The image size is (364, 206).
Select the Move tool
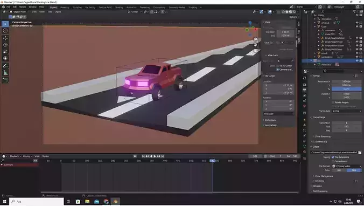(5, 38)
